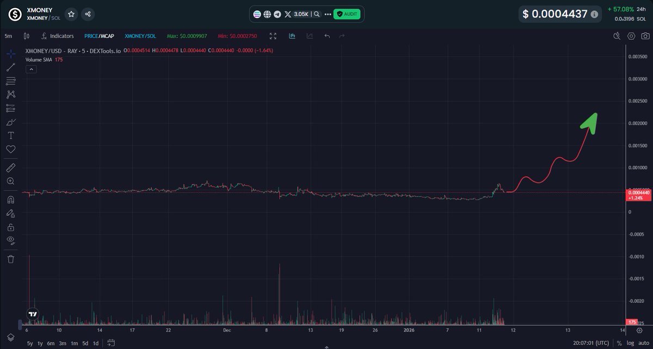Set range to 3m
Viewport: 653px width, 349px height.
pyautogui.click(x=63, y=343)
